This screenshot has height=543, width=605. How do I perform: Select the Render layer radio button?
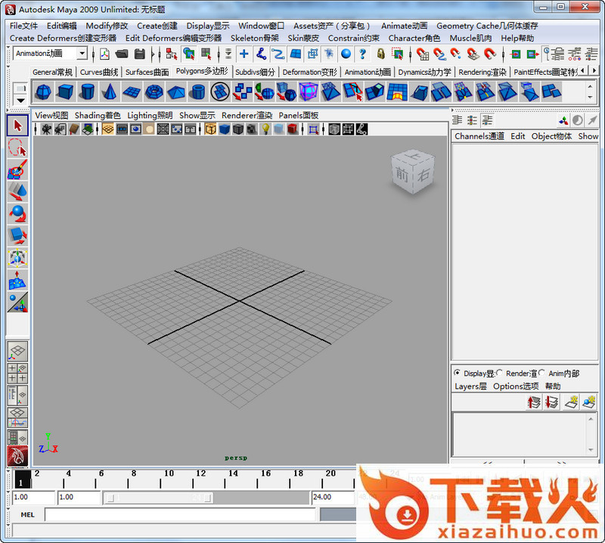(500, 373)
